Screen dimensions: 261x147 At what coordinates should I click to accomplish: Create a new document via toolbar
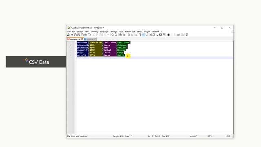point(69,35)
